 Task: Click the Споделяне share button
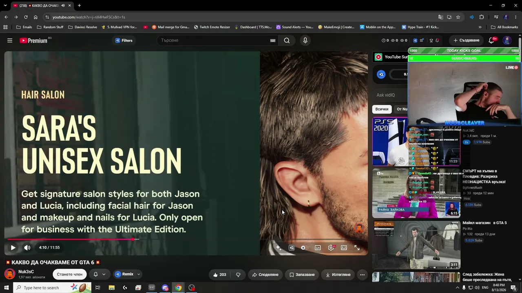[265, 275]
